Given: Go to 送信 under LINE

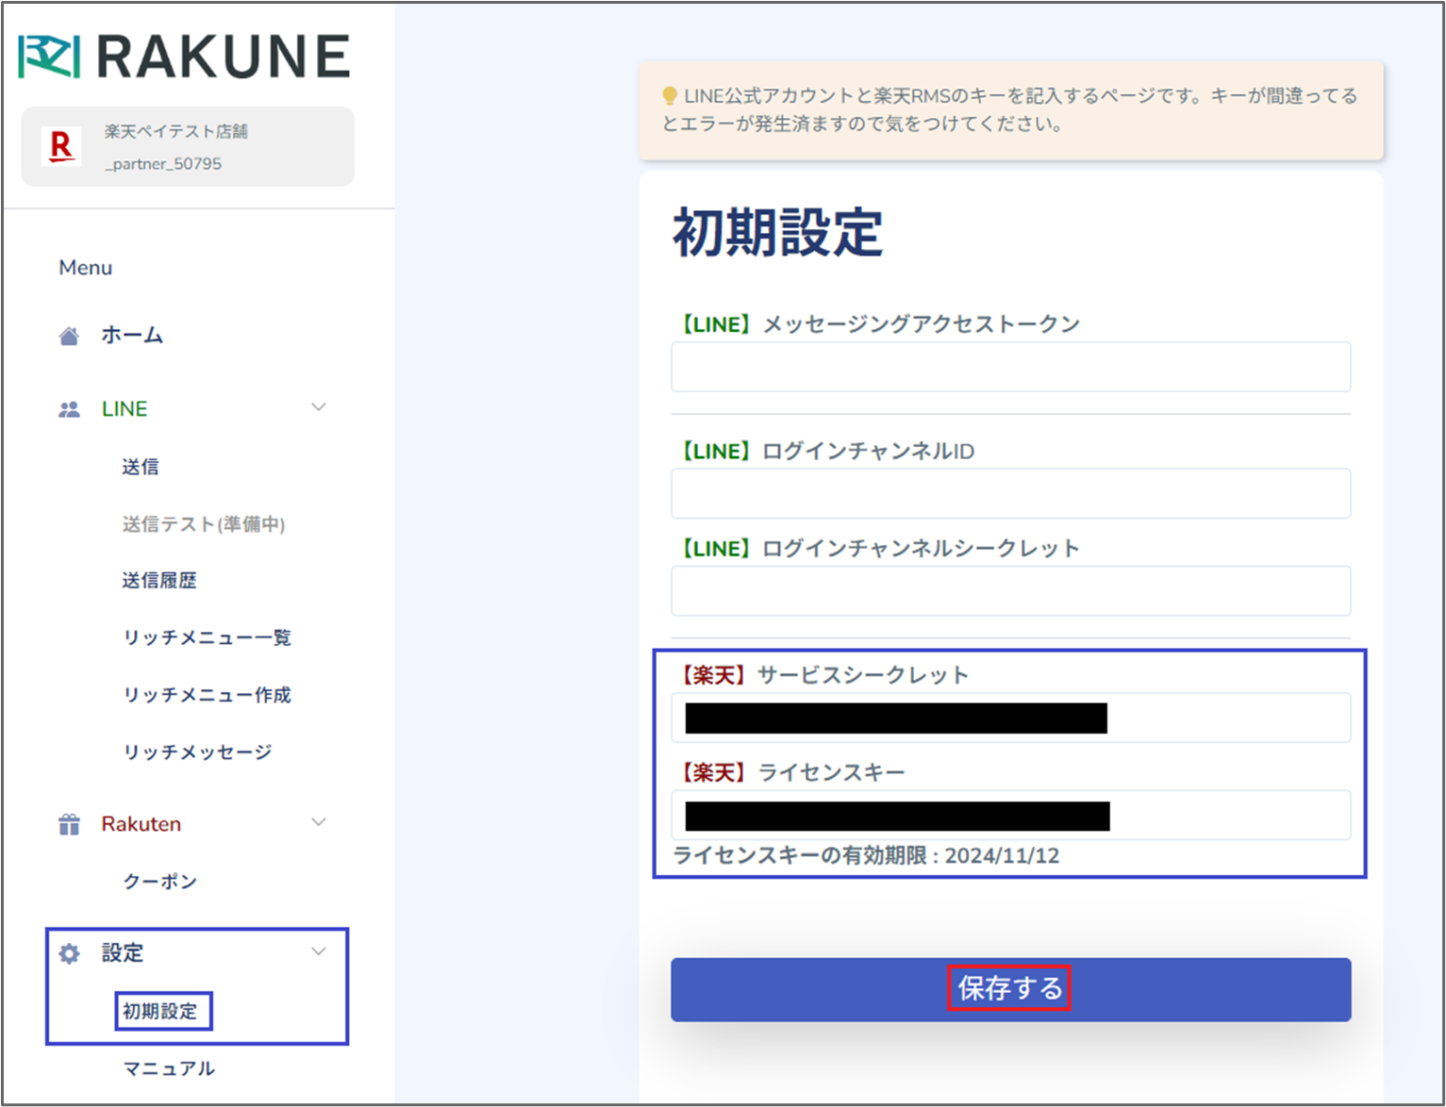Looking at the screenshot, I should [x=141, y=467].
